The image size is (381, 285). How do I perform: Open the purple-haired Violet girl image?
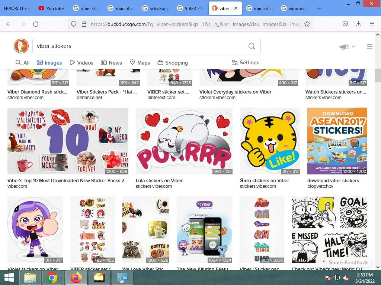pos(35,230)
